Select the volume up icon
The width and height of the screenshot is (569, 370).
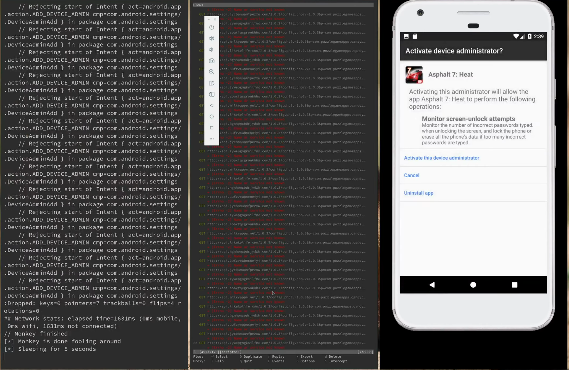tap(211, 38)
